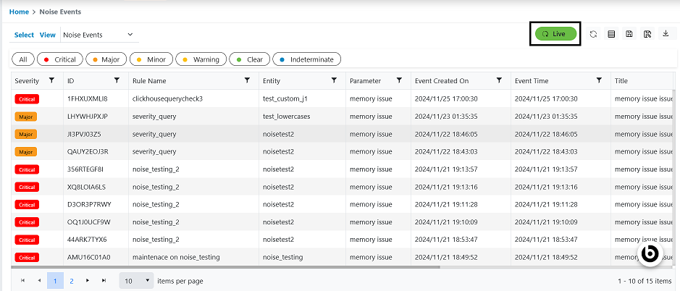
Task: Go to page 2
Action: pos(71,280)
